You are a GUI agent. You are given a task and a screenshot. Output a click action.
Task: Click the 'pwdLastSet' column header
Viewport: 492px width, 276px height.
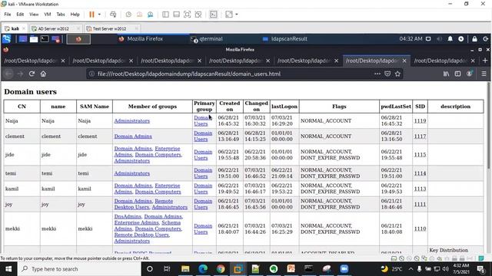(x=396, y=107)
